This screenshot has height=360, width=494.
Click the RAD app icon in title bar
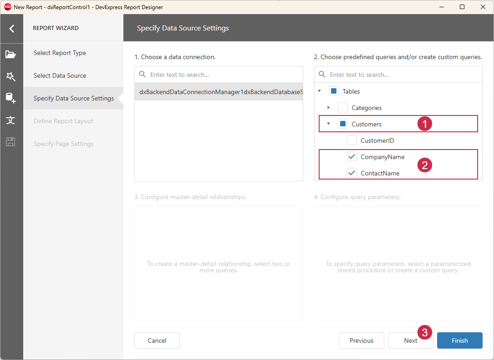pyautogui.click(x=8, y=7)
